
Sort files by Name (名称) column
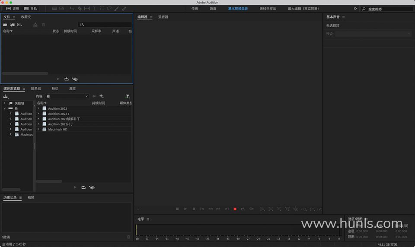8,31
